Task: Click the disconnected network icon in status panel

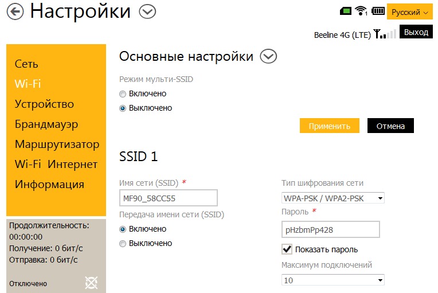Action: click(91, 282)
